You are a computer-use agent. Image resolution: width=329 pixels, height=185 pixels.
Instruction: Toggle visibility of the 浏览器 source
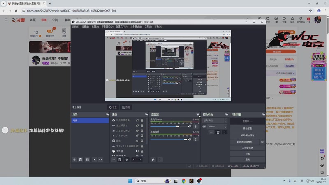click(137, 151)
